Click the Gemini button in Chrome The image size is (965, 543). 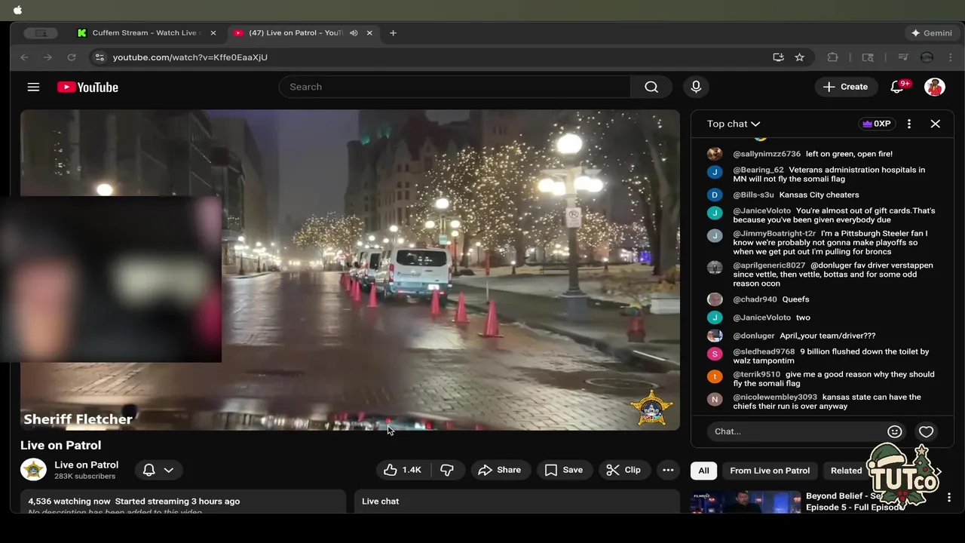point(932,33)
